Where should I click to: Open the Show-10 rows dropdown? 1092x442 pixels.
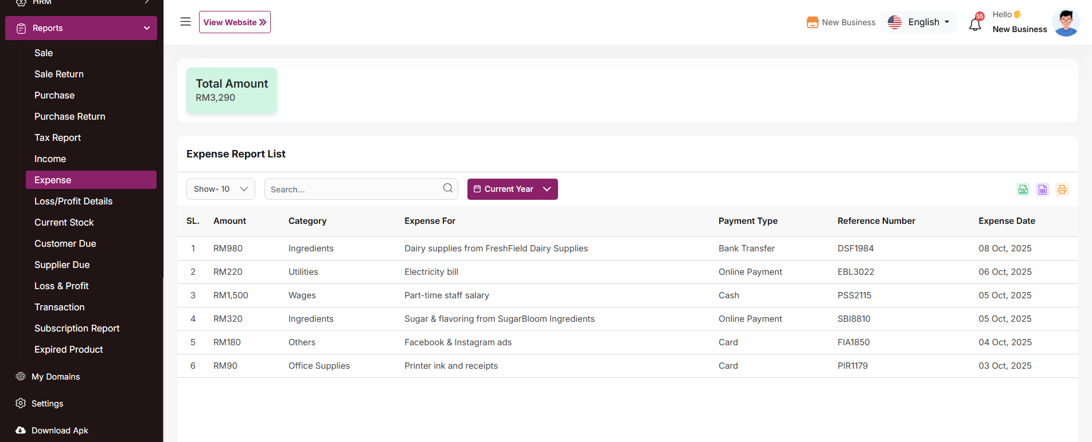pos(220,189)
